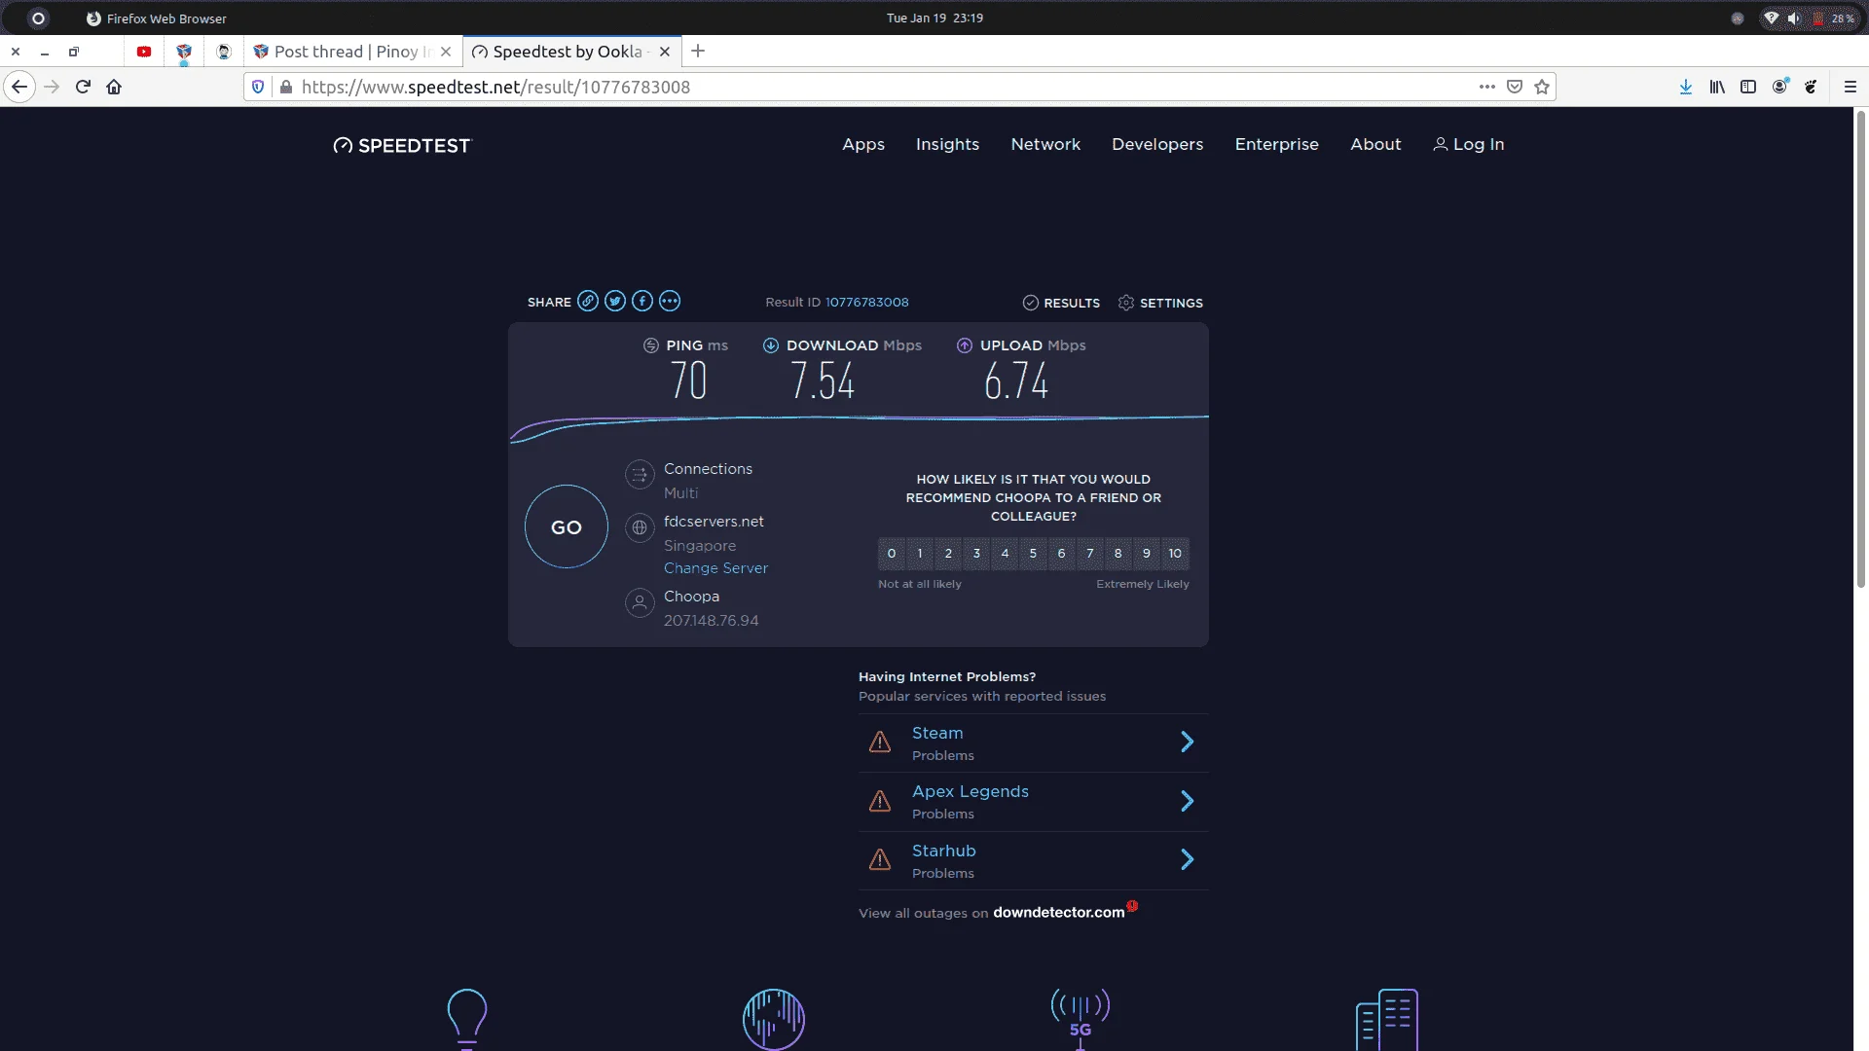The height and width of the screenshot is (1051, 1869).
Task: Open Firefox account icon
Action: coord(1779,87)
